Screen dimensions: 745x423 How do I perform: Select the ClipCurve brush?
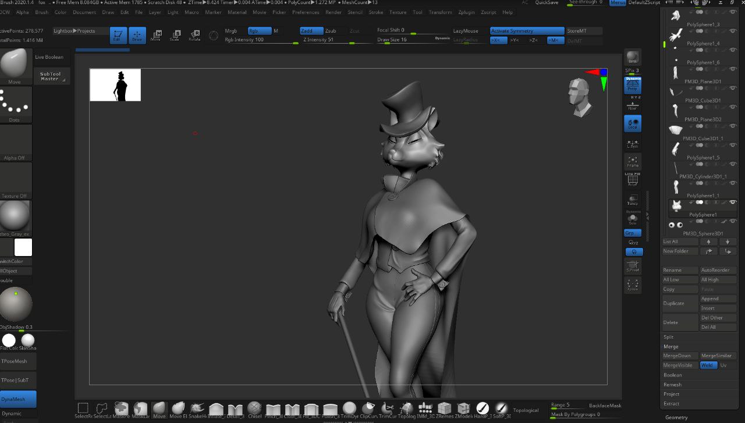[368, 409]
